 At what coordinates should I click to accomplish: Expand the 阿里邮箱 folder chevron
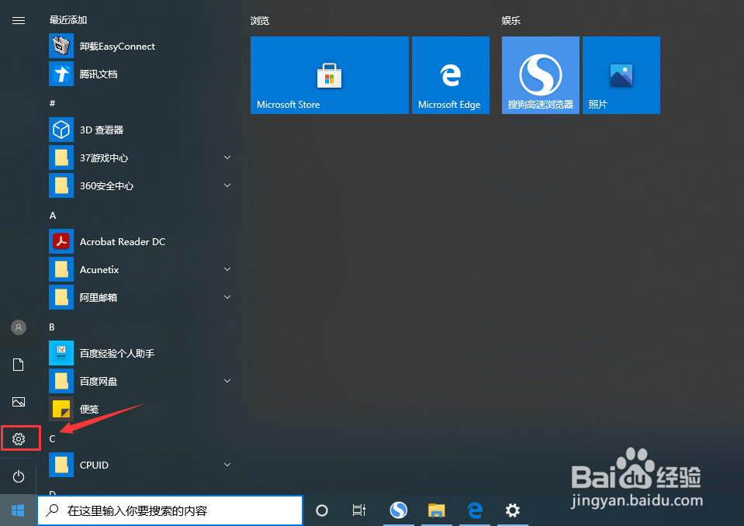[x=227, y=297]
